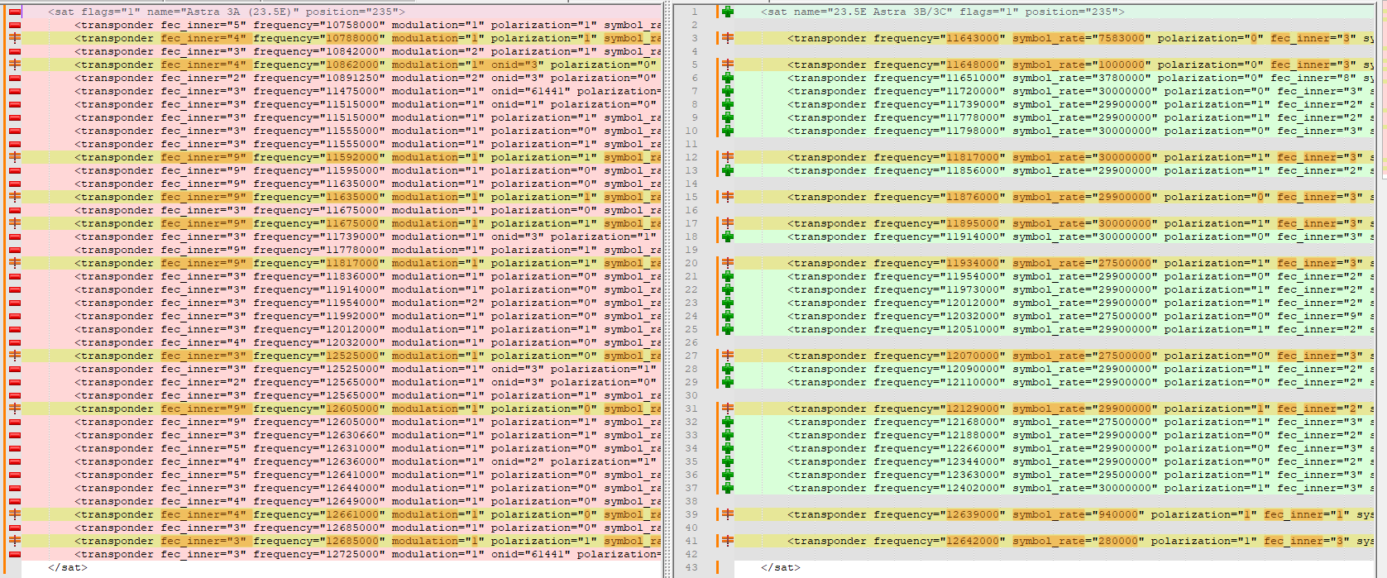Click the changed-line marker beside frequency 11592000 on left

[15, 157]
